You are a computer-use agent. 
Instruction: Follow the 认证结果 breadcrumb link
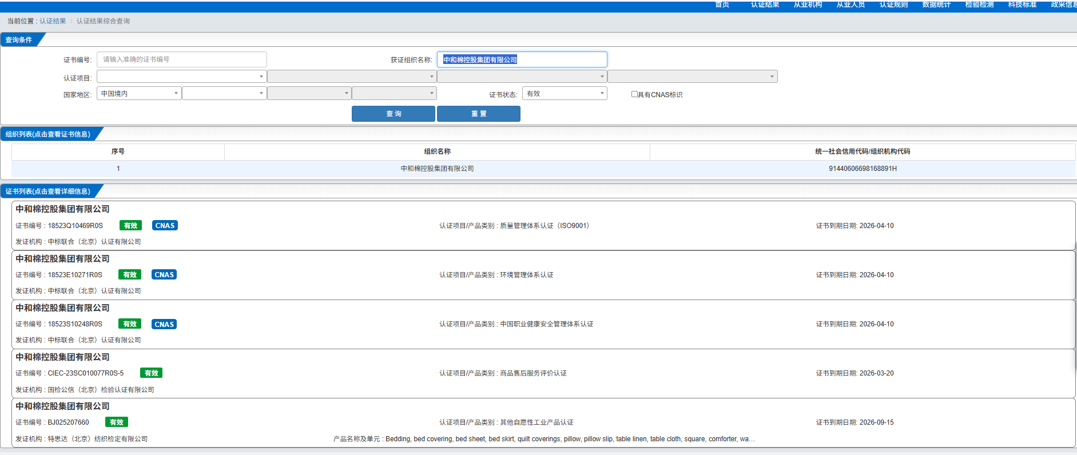pos(53,21)
